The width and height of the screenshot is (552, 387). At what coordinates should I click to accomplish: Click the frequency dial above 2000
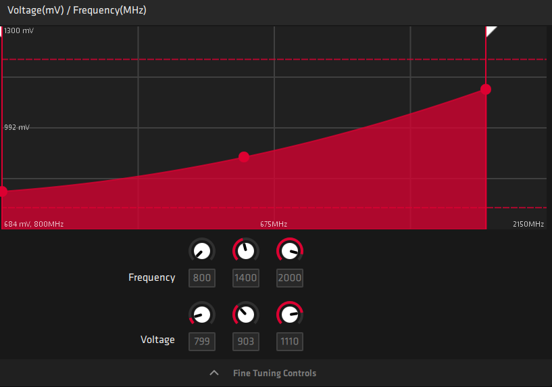click(x=290, y=251)
